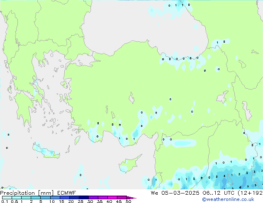
Task: Click the above-50 legend arrow tip
Action: point(131,198)
